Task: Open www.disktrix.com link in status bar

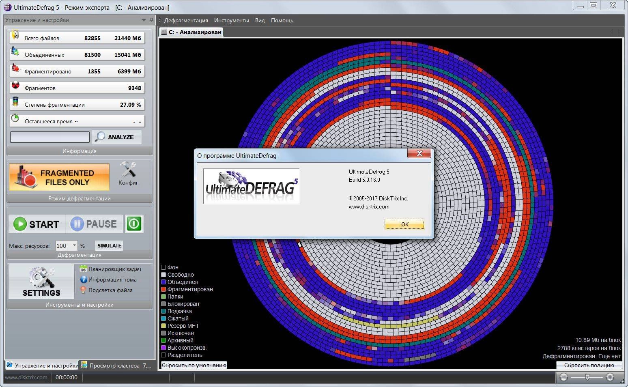Action: tap(26, 377)
